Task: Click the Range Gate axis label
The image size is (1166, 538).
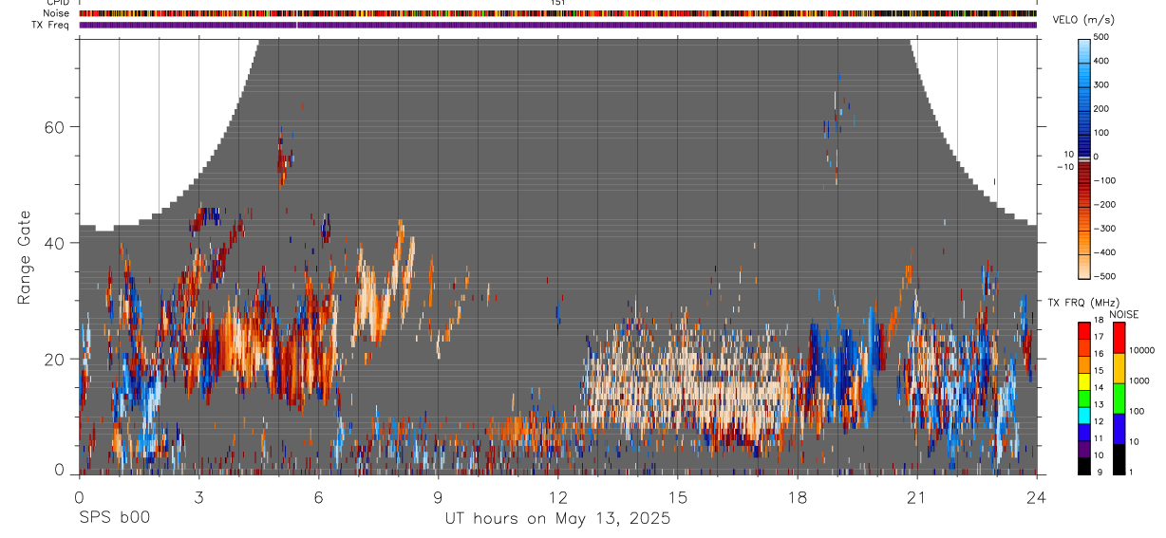Action: coord(24,258)
